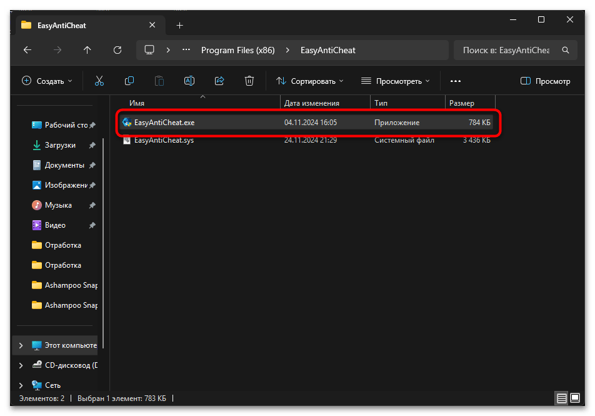The image size is (595, 416).
Task: Expand the CD-дисковод tree node
Action: 21,365
